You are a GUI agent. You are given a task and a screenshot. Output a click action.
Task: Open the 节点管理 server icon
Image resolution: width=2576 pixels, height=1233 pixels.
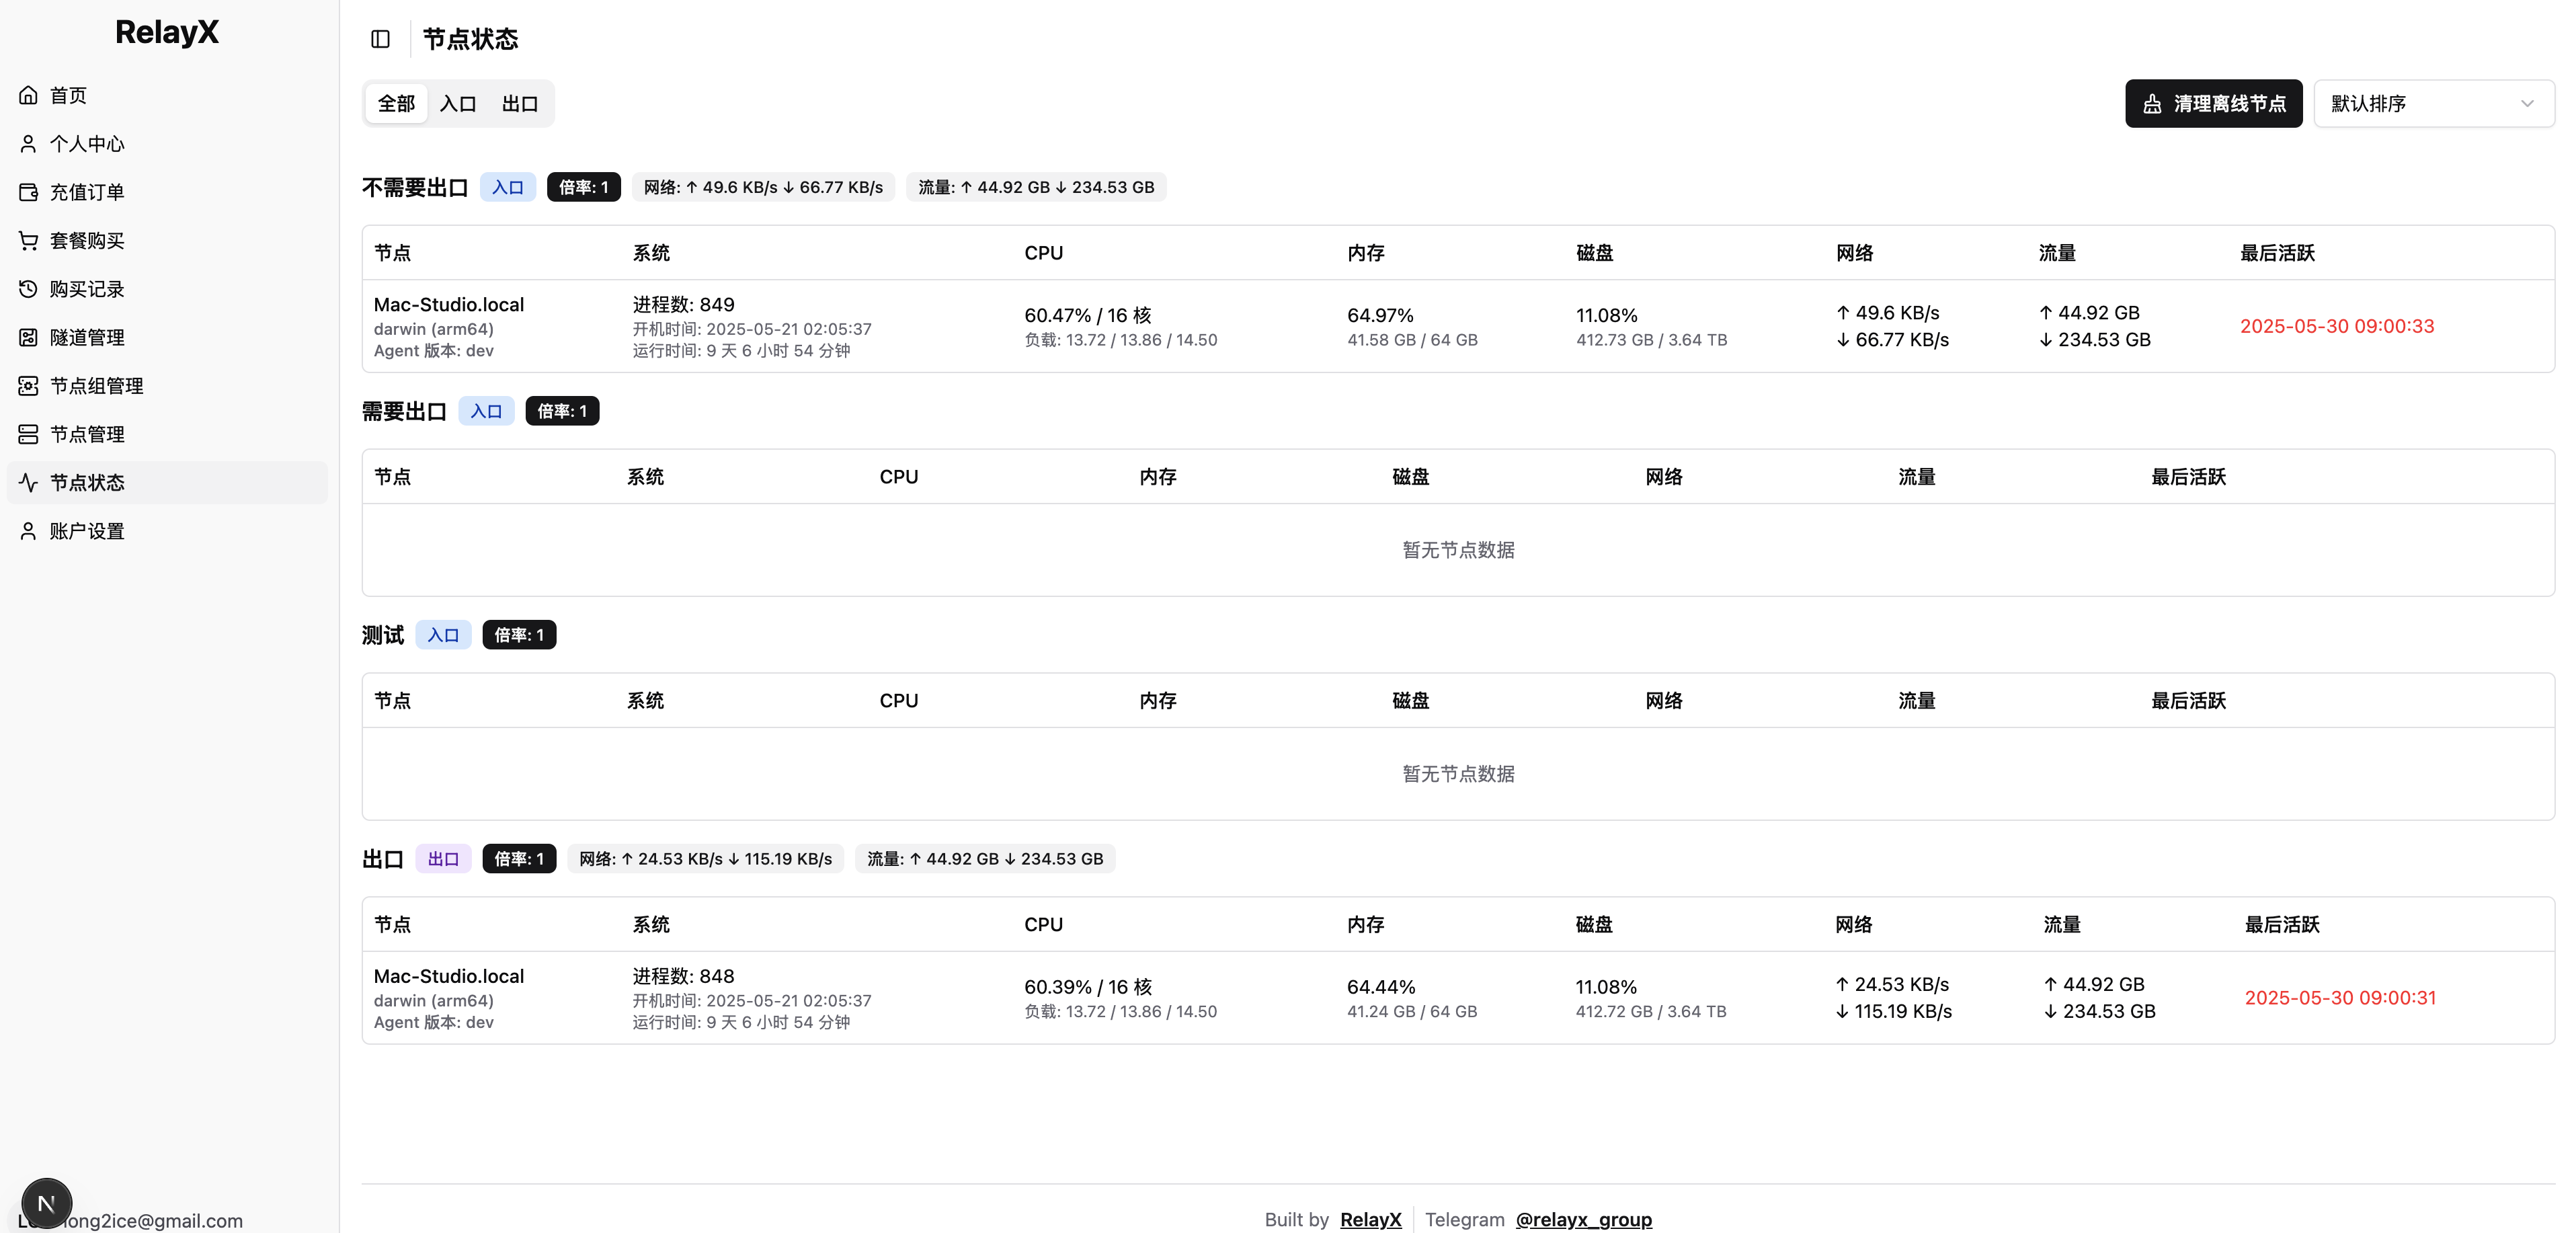(28, 434)
